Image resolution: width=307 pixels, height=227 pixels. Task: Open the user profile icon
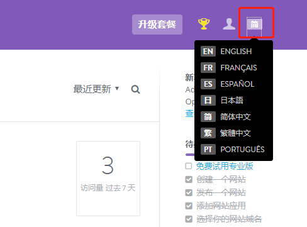click(x=229, y=24)
